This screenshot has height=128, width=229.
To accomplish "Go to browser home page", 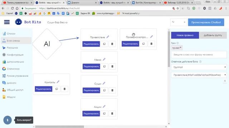I will click(17, 8).
